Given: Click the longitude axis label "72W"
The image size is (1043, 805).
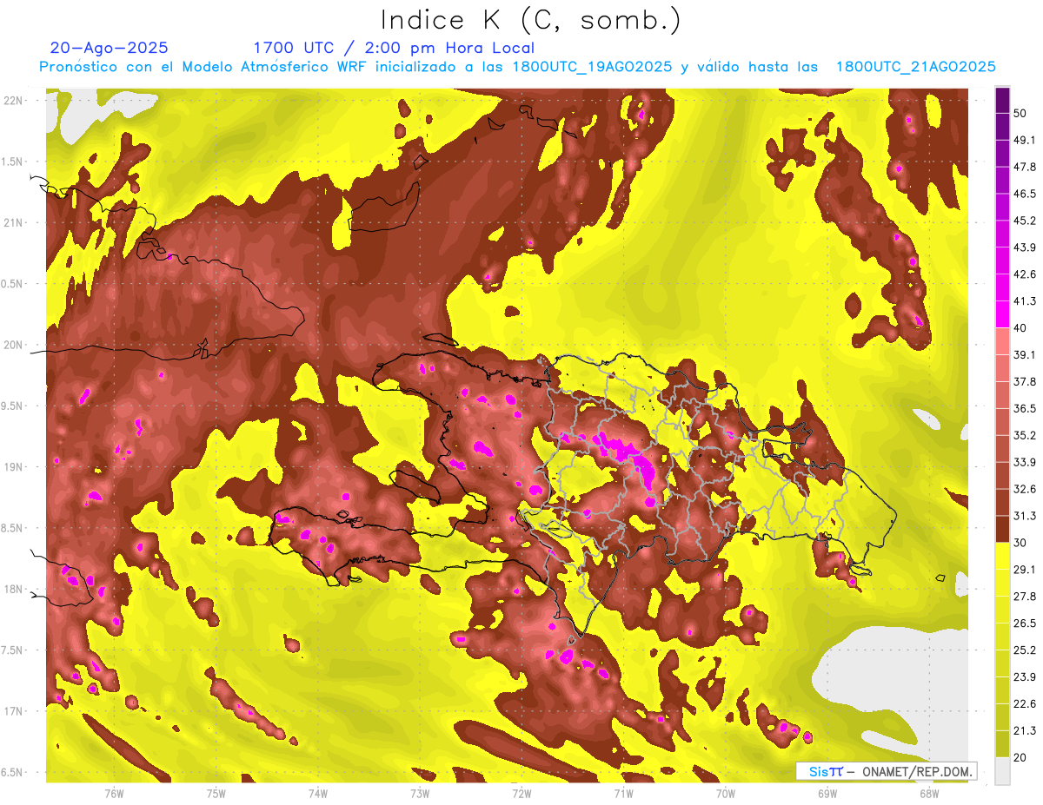Looking at the screenshot, I should (x=521, y=794).
